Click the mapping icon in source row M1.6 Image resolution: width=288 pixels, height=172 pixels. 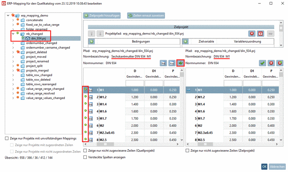91,112
